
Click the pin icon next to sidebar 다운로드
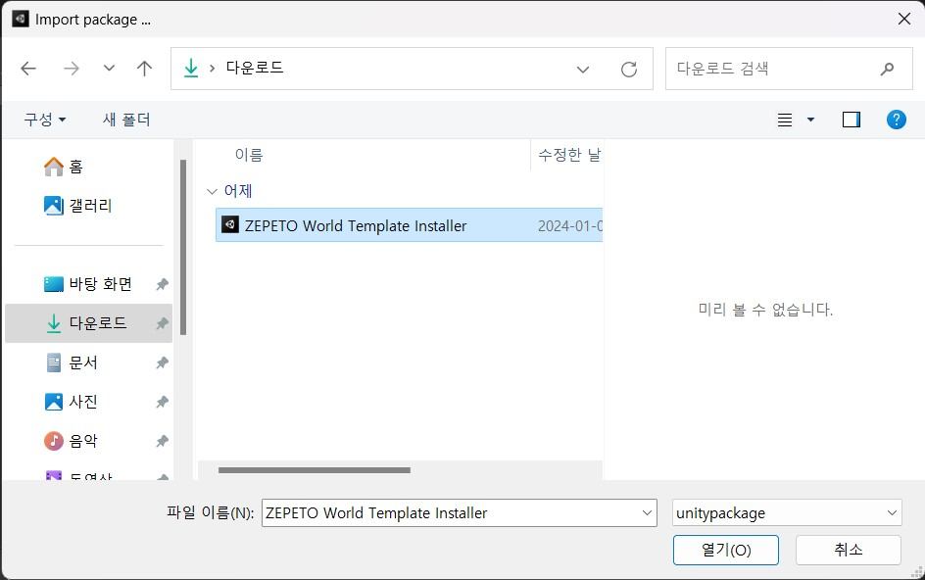tap(162, 324)
